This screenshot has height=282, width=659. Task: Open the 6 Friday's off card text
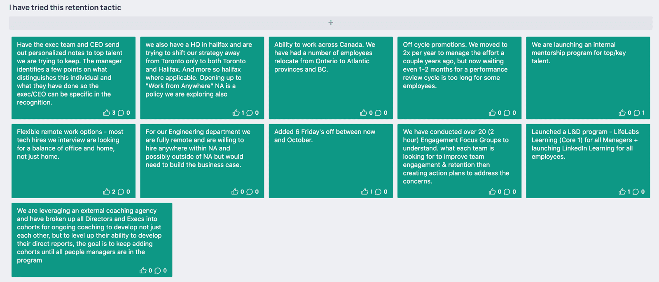click(x=325, y=136)
